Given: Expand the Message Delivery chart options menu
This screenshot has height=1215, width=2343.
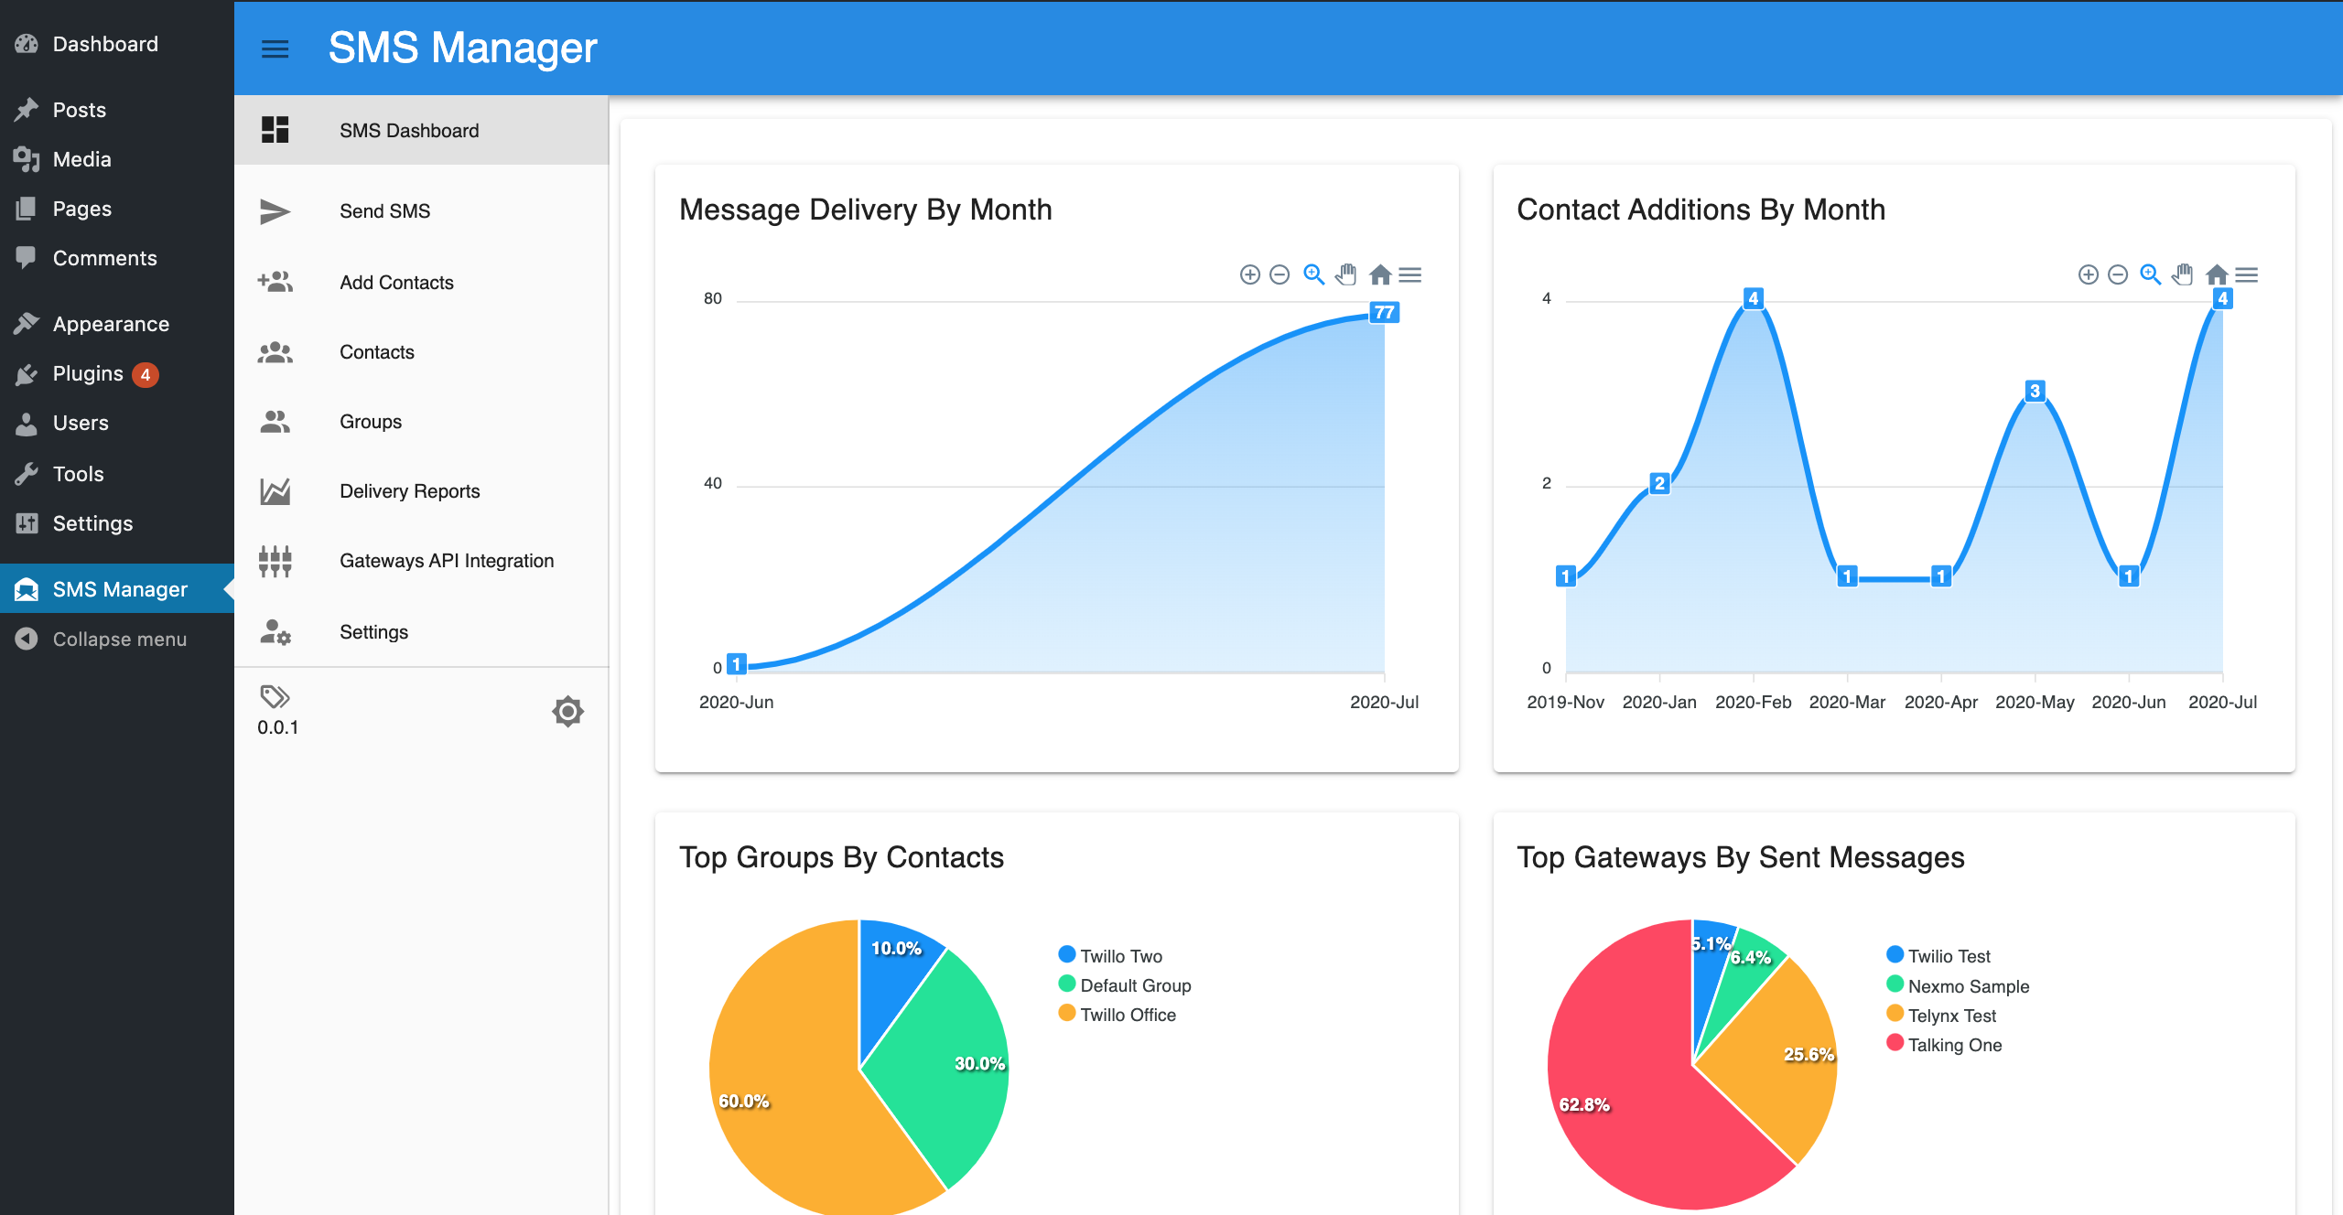Looking at the screenshot, I should [1410, 274].
